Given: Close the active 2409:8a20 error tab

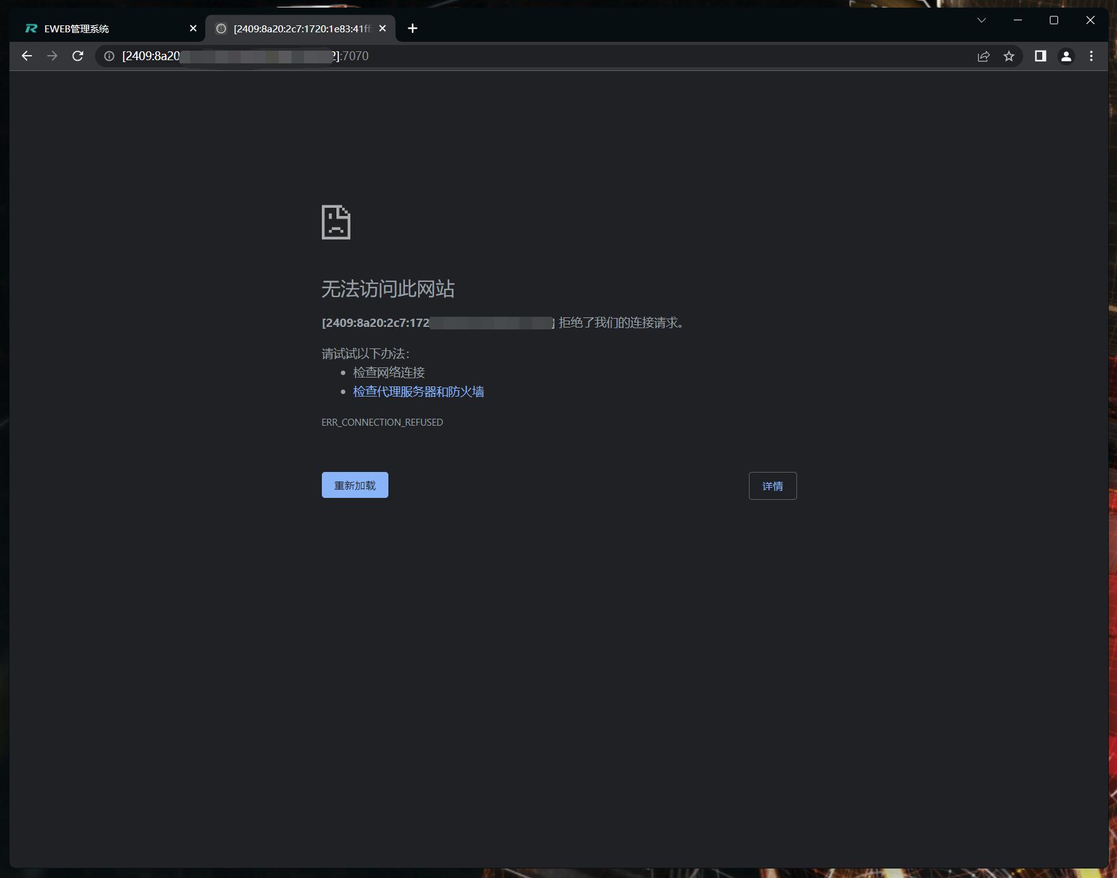Looking at the screenshot, I should click(x=383, y=29).
